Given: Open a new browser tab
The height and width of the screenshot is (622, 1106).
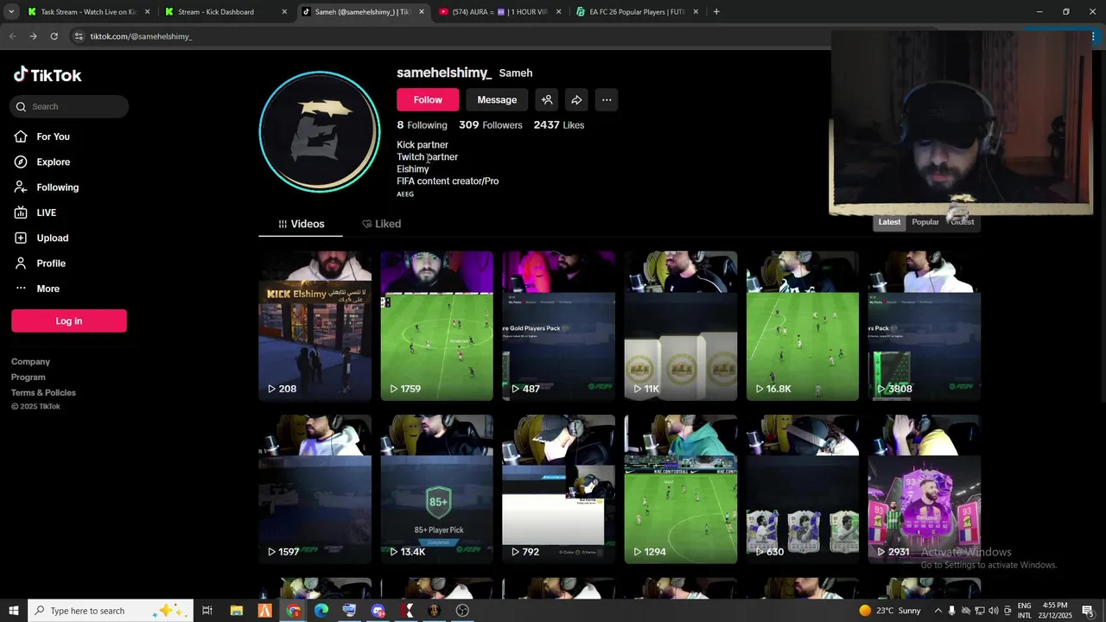Looking at the screenshot, I should point(716,12).
